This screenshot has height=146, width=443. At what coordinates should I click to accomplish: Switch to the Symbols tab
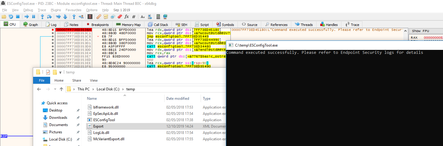coord(225,24)
